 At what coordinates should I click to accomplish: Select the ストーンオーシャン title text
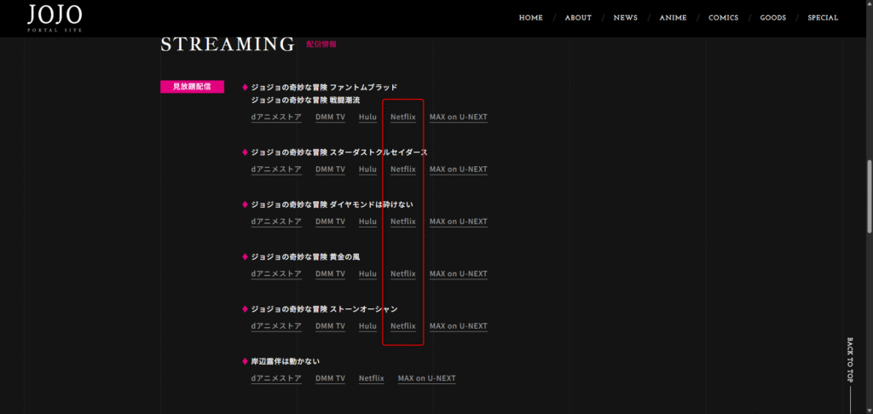[x=324, y=309]
